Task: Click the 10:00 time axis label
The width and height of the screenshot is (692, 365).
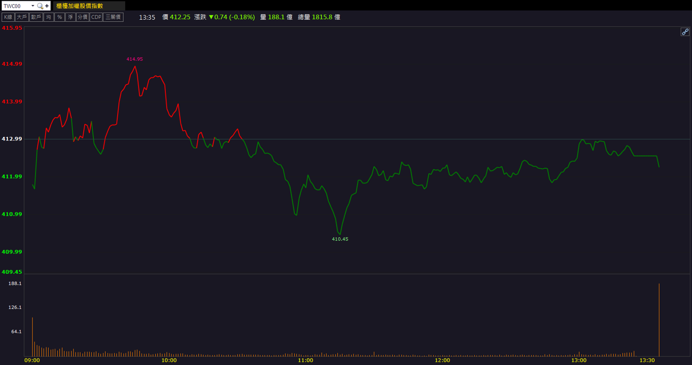Action: coord(169,360)
